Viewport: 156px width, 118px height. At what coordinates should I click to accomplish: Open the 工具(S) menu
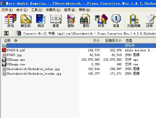tap(37, 10)
